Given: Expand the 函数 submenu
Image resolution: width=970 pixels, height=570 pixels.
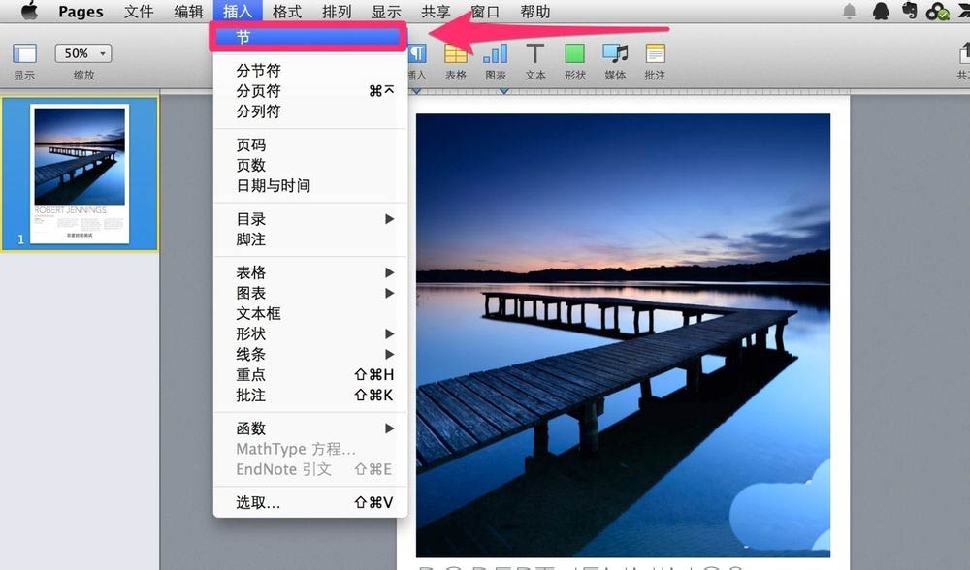Looking at the screenshot, I should [x=310, y=428].
